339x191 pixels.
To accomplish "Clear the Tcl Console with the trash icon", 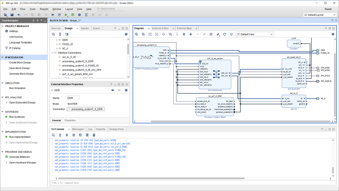I will tap(94, 135).
